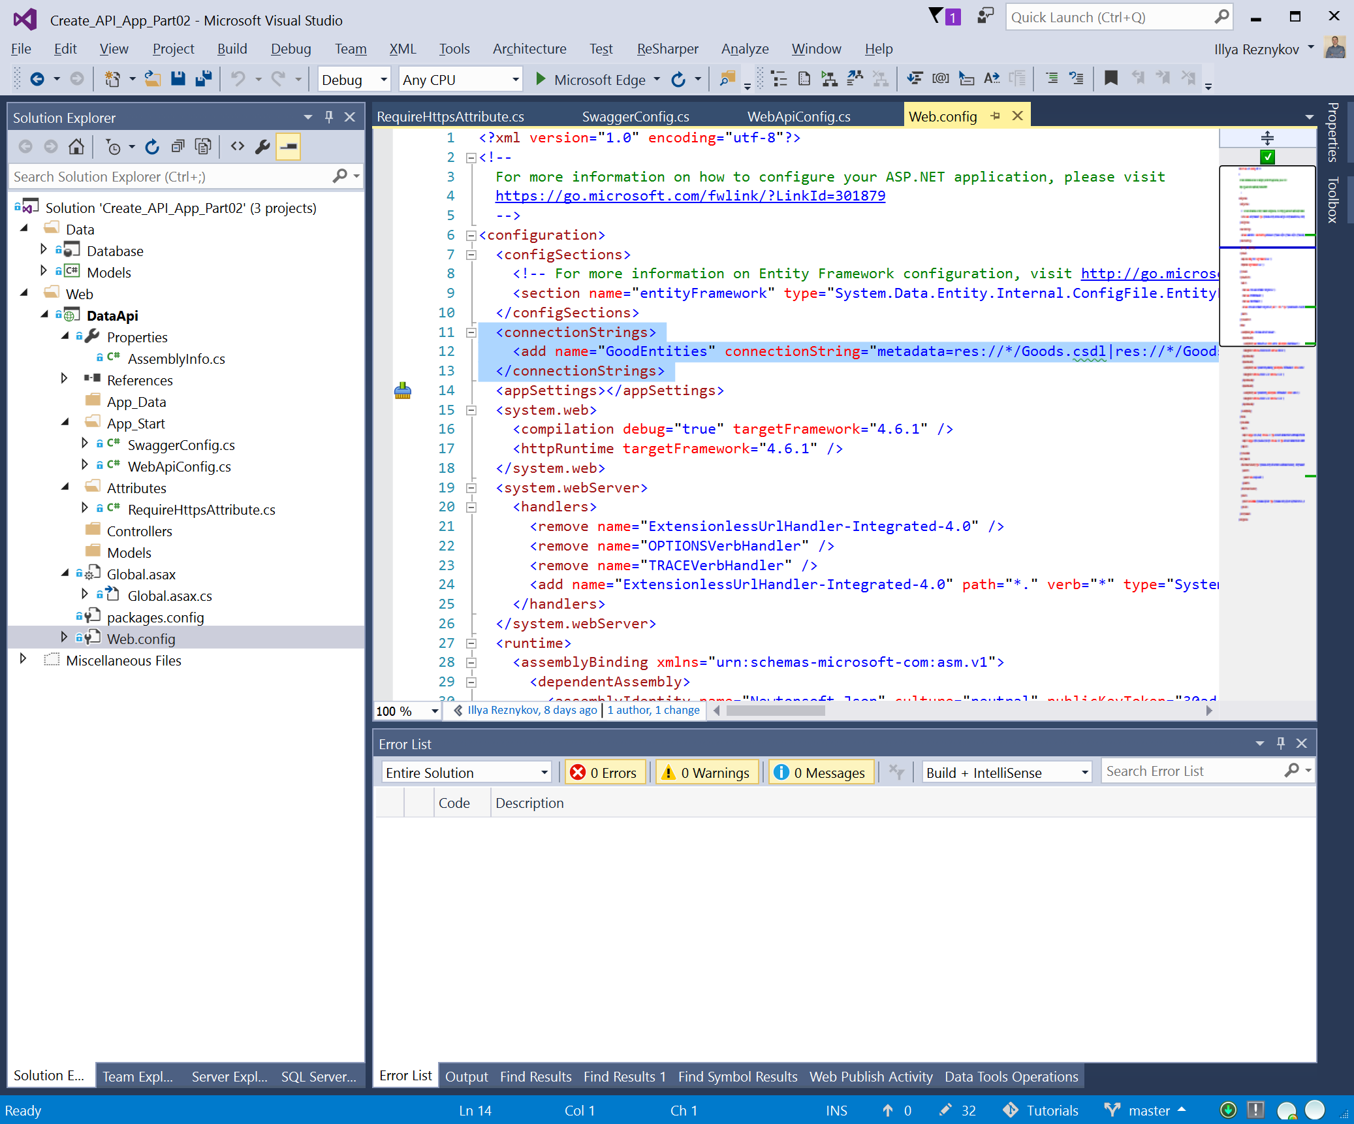
Task: Open Properties wrench icon in Solution Explorer
Action: (x=262, y=147)
